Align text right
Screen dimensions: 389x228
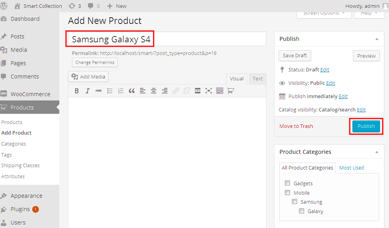(165, 91)
